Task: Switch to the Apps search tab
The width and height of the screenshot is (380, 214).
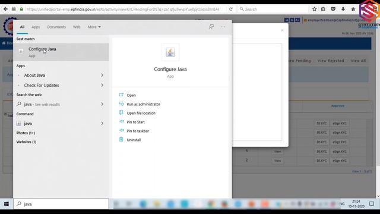Action: coord(36,27)
